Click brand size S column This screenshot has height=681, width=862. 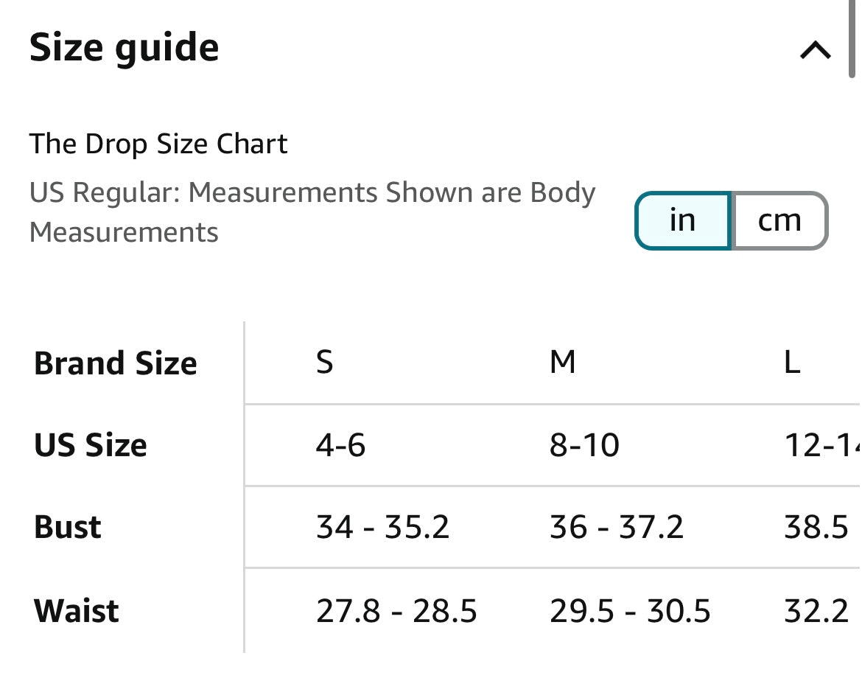[x=325, y=363]
